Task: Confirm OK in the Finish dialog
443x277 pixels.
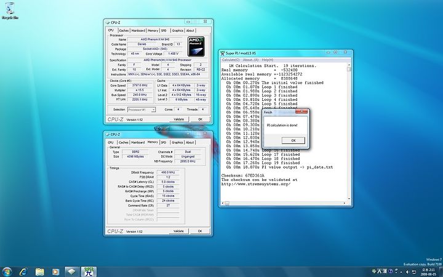Action: pos(293,140)
